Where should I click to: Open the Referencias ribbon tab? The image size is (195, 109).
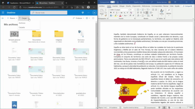coord(146,6)
